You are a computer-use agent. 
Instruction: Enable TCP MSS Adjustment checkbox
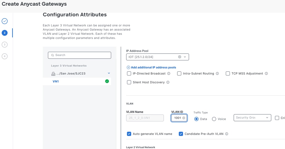[x=228, y=74]
